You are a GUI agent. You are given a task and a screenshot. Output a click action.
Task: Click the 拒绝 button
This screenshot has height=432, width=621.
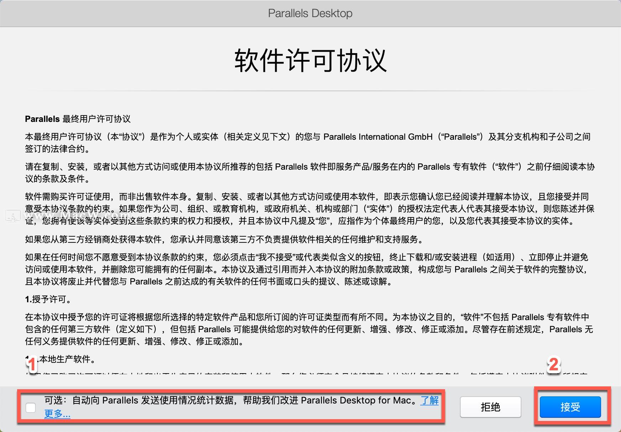(x=490, y=407)
